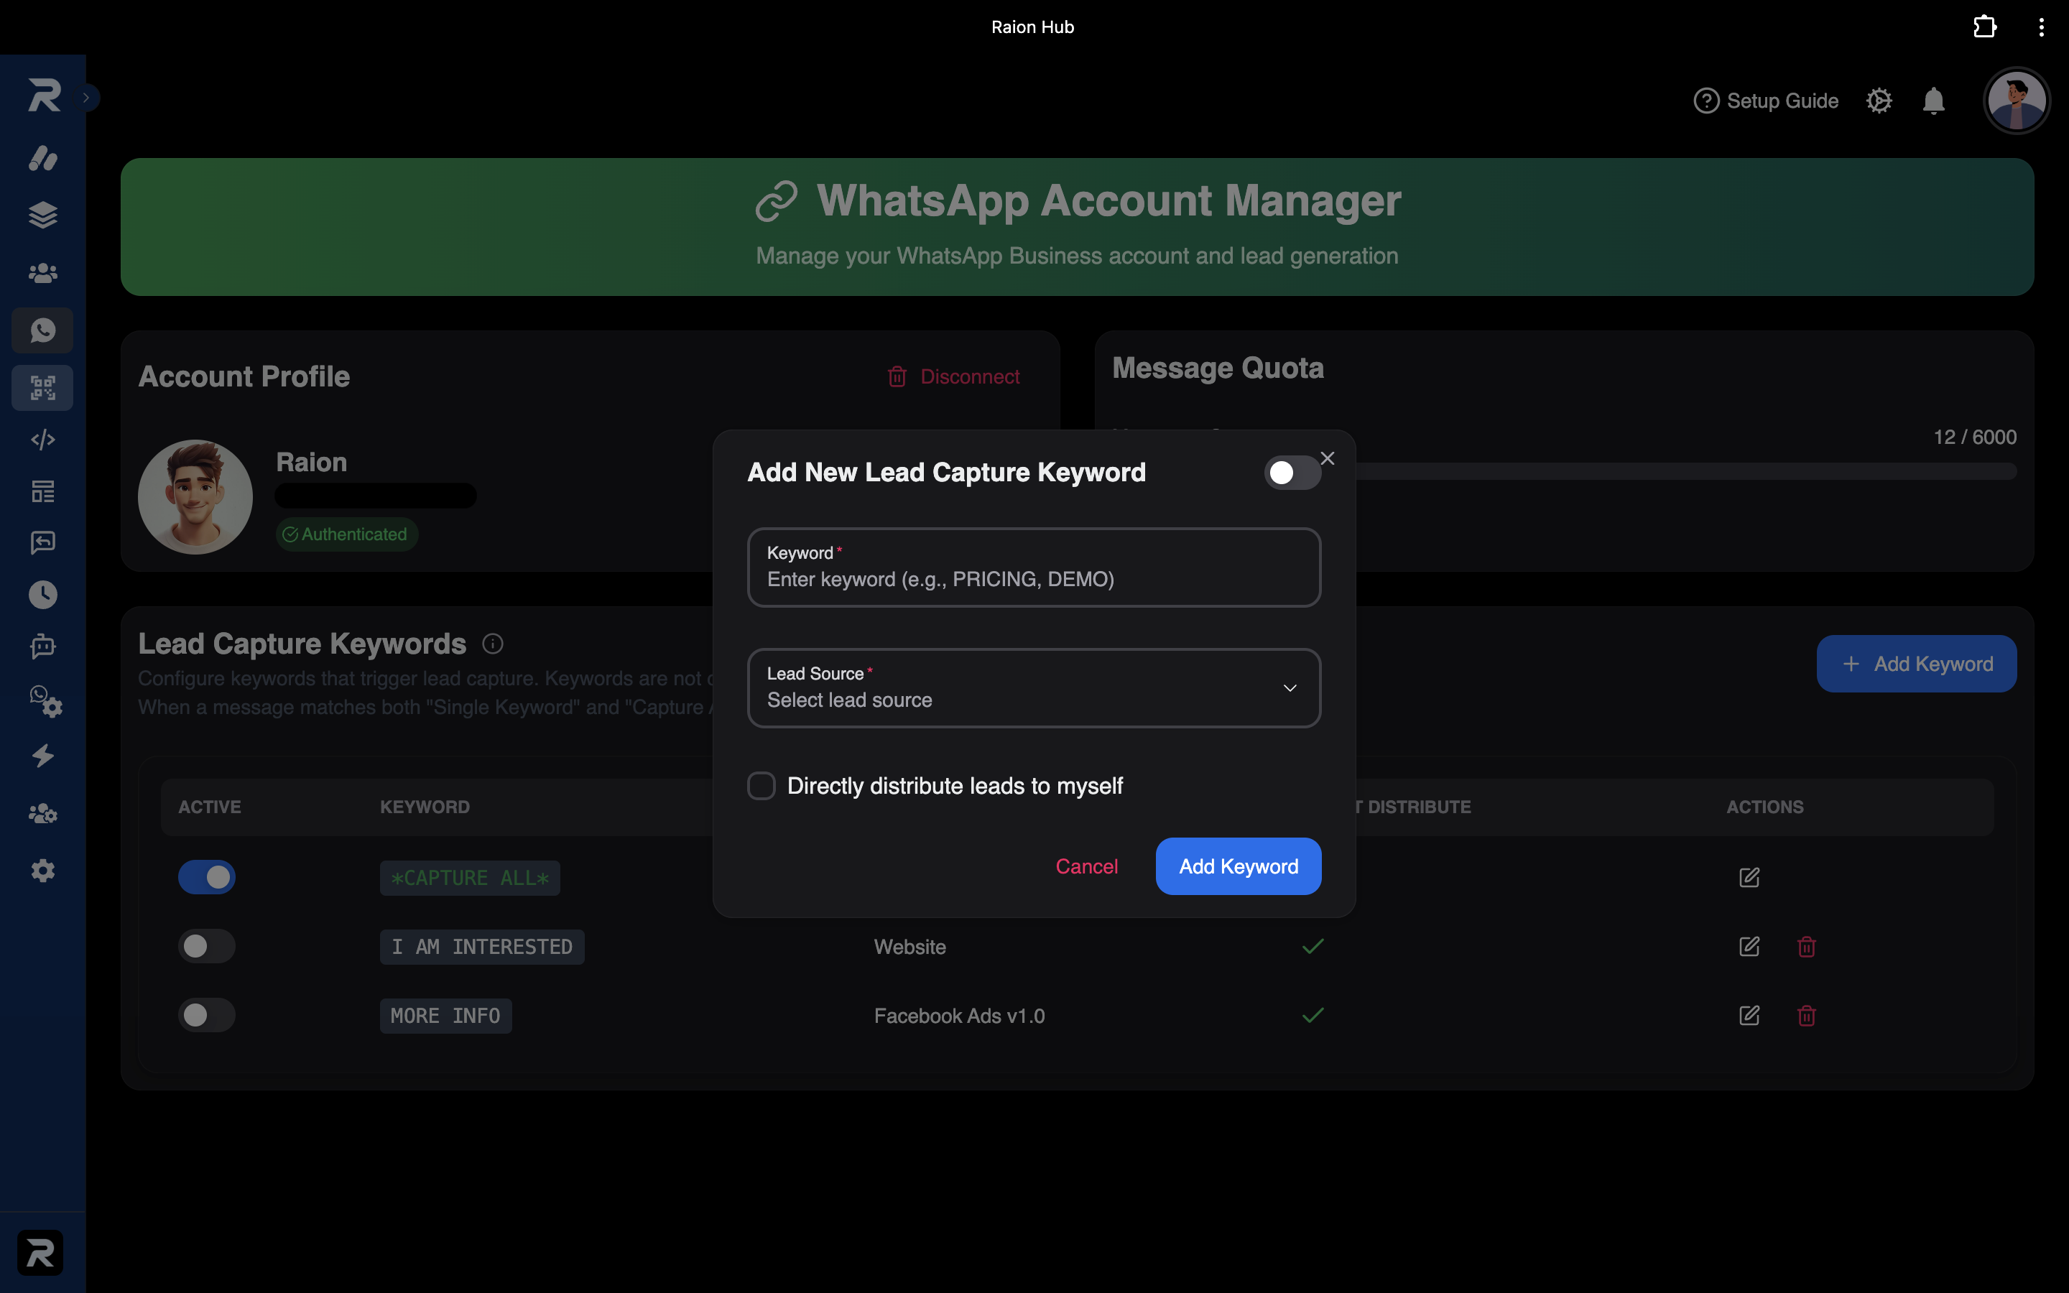Open the Setup Guide link
The height and width of the screenshot is (1293, 2069).
pos(1766,101)
